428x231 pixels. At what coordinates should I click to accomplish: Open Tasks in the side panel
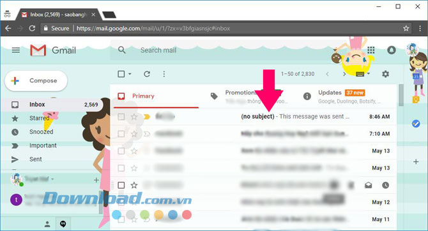416,124
